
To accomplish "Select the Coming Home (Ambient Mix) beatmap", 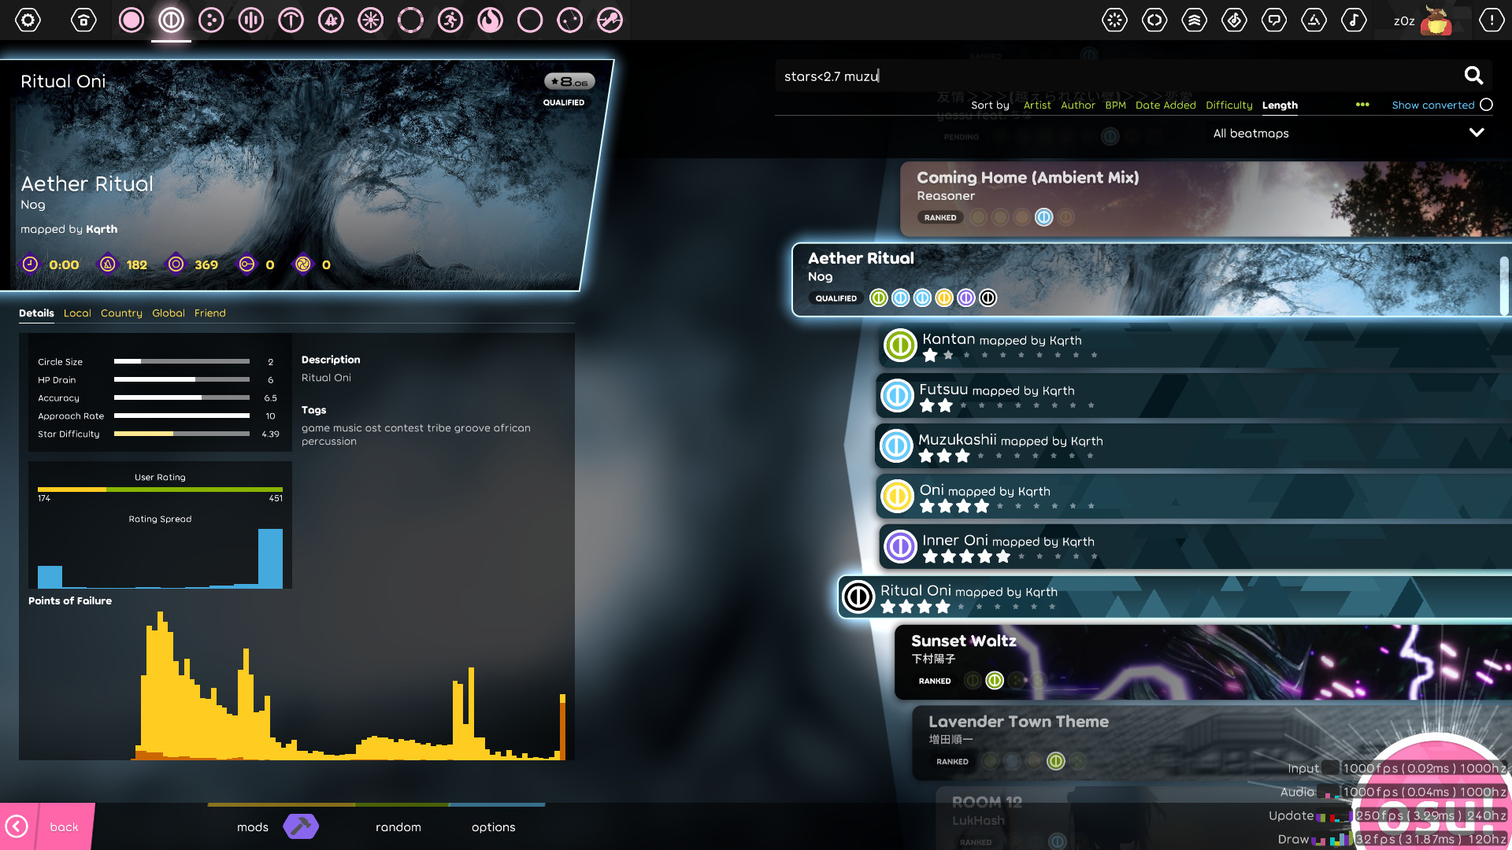I will (x=1206, y=199).
